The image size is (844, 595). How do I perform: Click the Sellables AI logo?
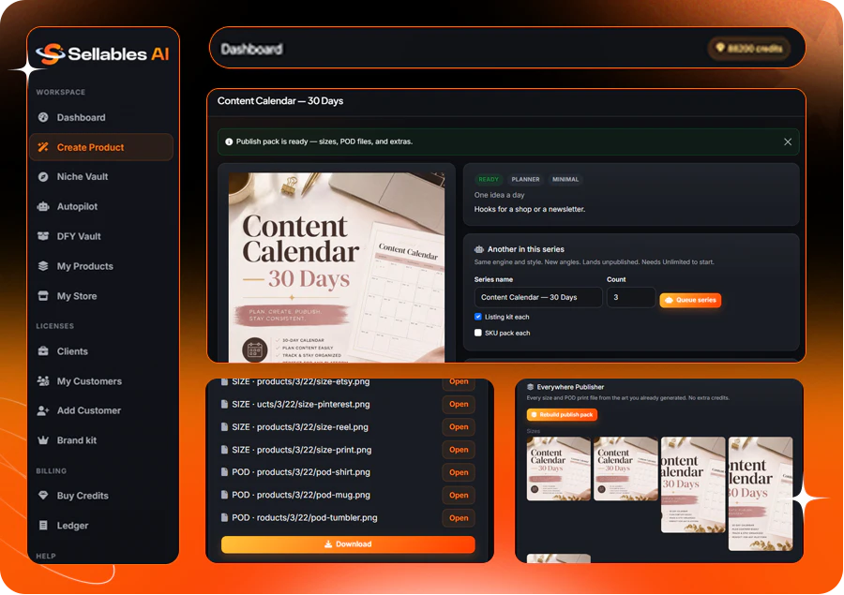tap(102, 53)
